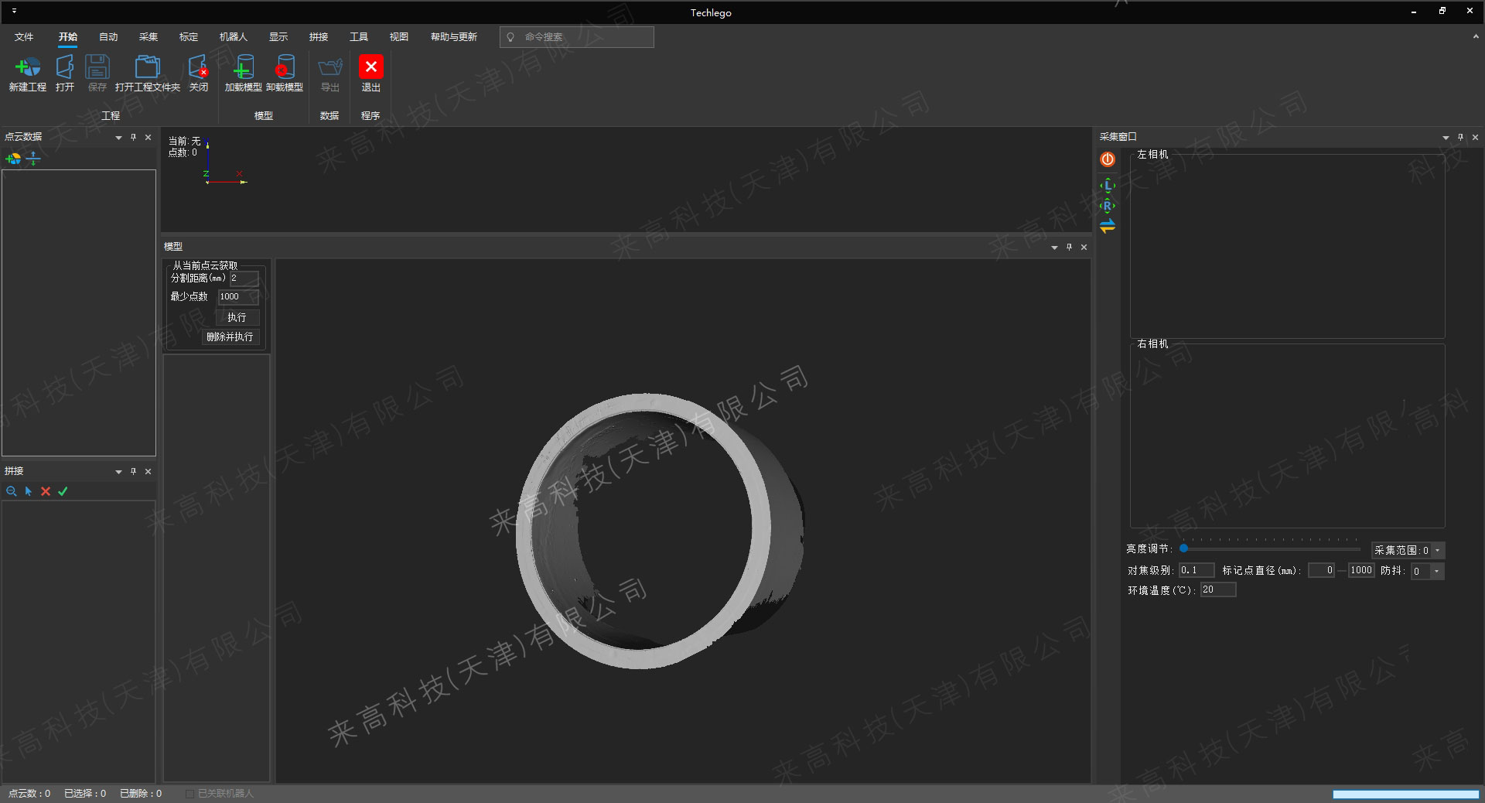1485x803 pixels.
Task: Load a model with 加载模型
Action: pos(243,68)
